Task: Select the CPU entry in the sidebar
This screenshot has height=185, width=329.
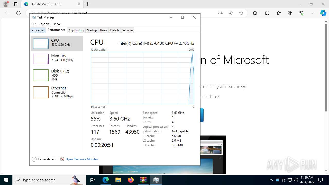Action: pyautogui.click(x=57, y=44)
